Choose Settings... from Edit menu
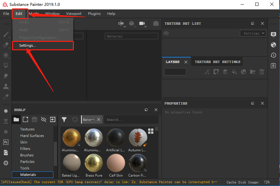This screenshot has width=280, height=186. pyautogui.click(x=43, y=45)
